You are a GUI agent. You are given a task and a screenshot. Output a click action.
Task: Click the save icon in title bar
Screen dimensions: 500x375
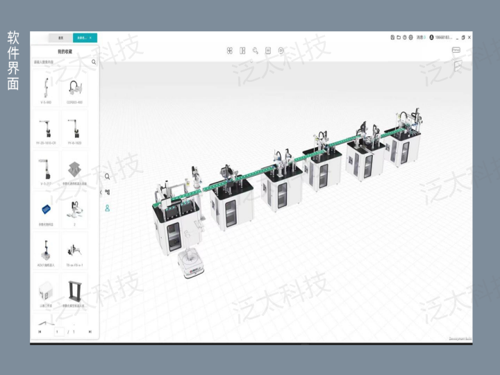[x=392, y=37]
